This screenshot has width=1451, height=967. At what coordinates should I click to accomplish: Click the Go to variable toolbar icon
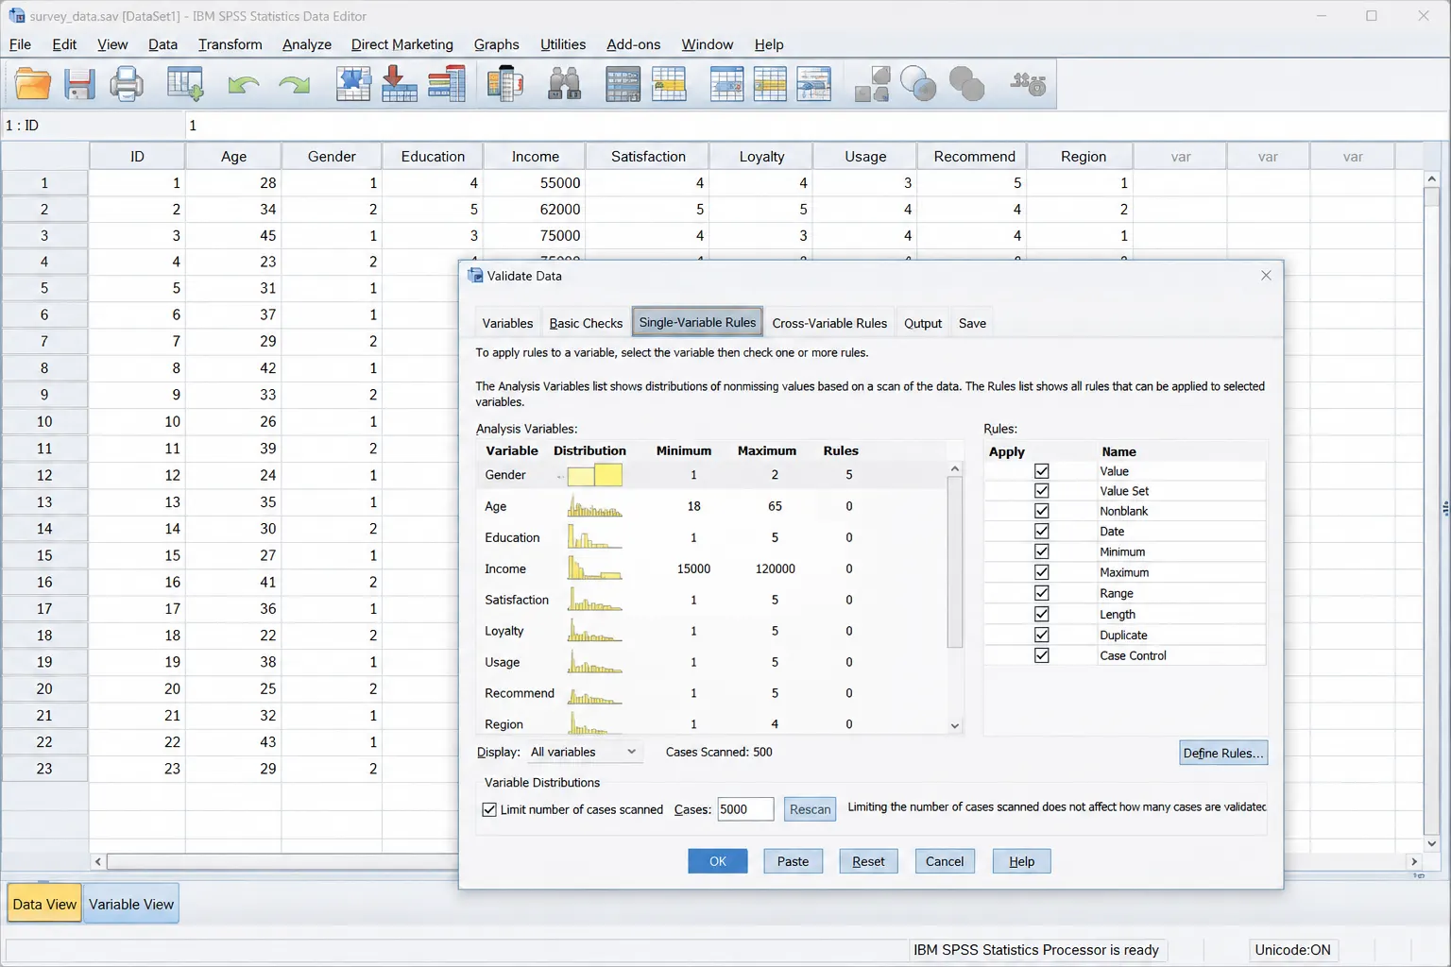(x=400, y=84)
